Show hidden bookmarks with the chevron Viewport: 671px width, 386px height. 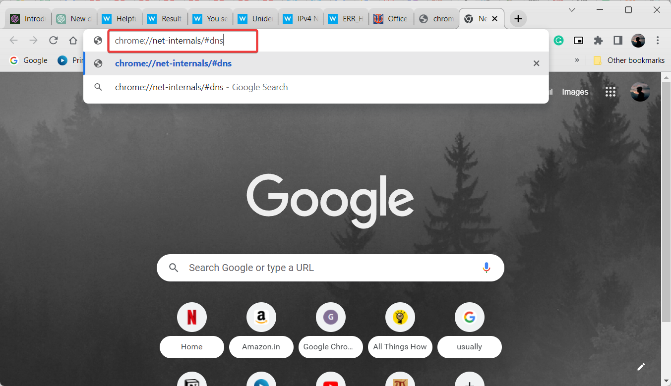[x=577, y=60]
